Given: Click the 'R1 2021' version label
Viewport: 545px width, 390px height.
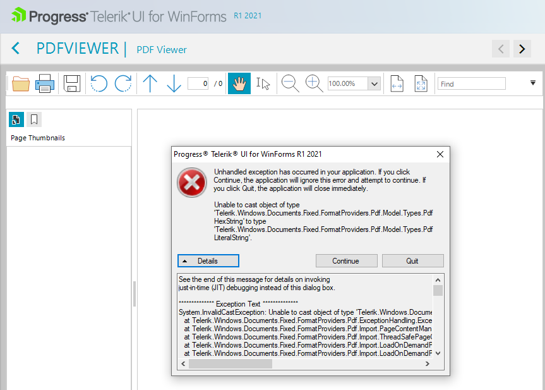Looking at the screenshot, I should click(x=248, y=16).
